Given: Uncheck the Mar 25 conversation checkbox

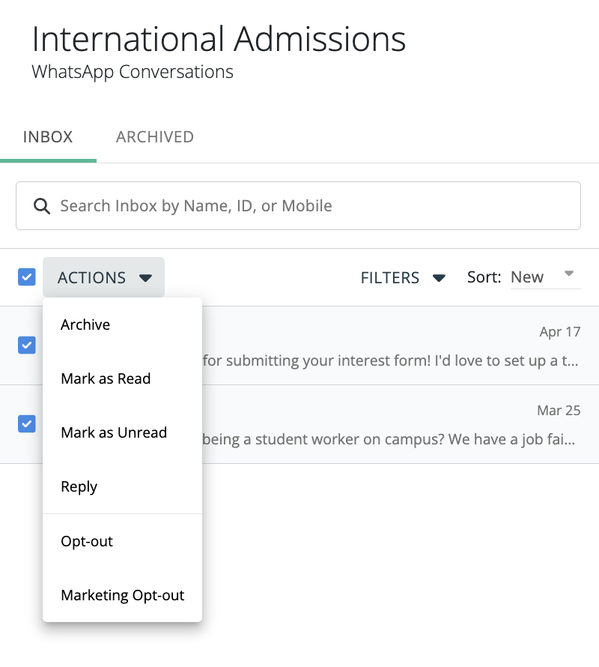Looking at the screenshot, I should click(x=26, y=423).
